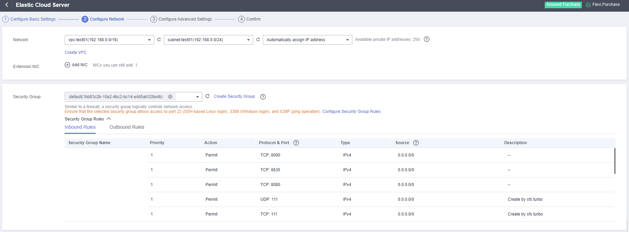Click the NICs you can still add text

pyautogui.click(x=115, y=65)
